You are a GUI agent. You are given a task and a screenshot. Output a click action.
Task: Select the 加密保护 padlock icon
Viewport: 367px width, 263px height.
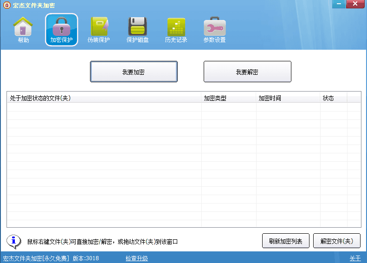coord(61,30)
